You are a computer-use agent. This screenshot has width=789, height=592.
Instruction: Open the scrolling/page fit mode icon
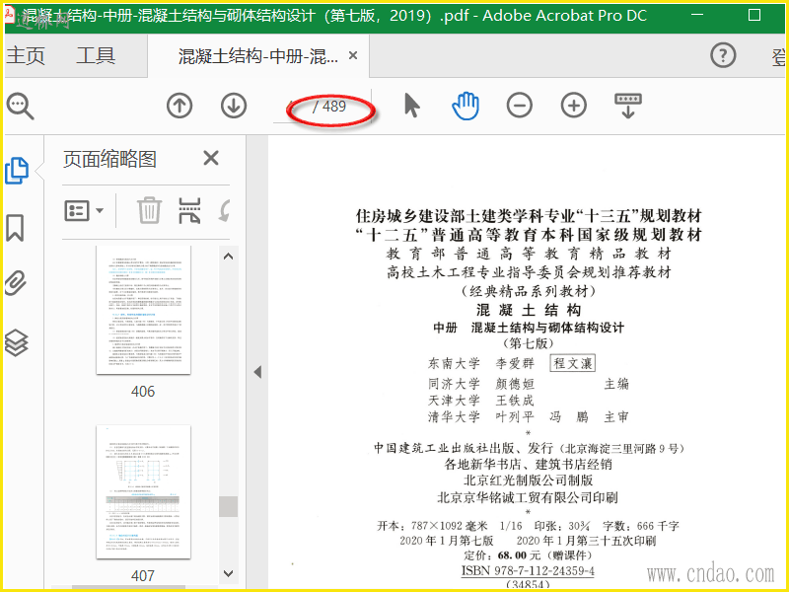628,106
